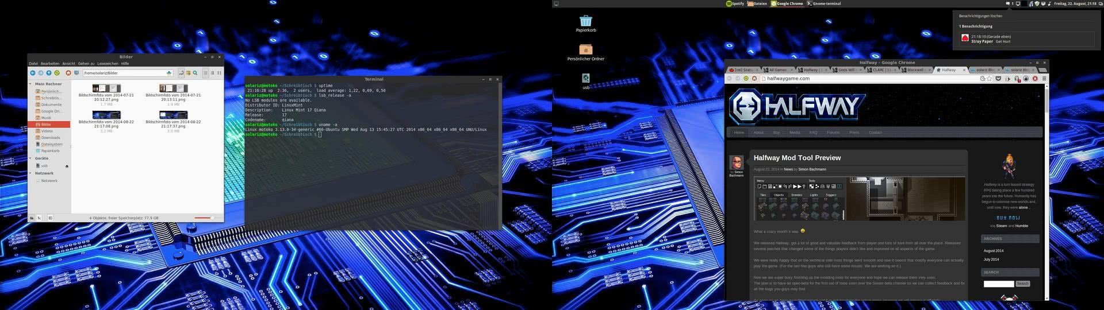
Task: Switch to Gnome-terminal from top panel
Action: pos(824,3)
